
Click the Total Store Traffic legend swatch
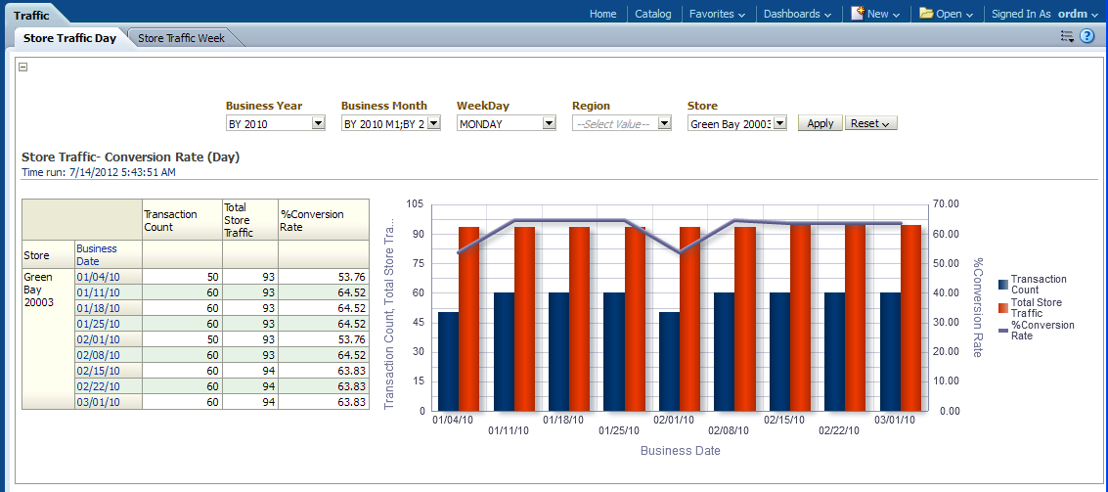click(1003, 307)
